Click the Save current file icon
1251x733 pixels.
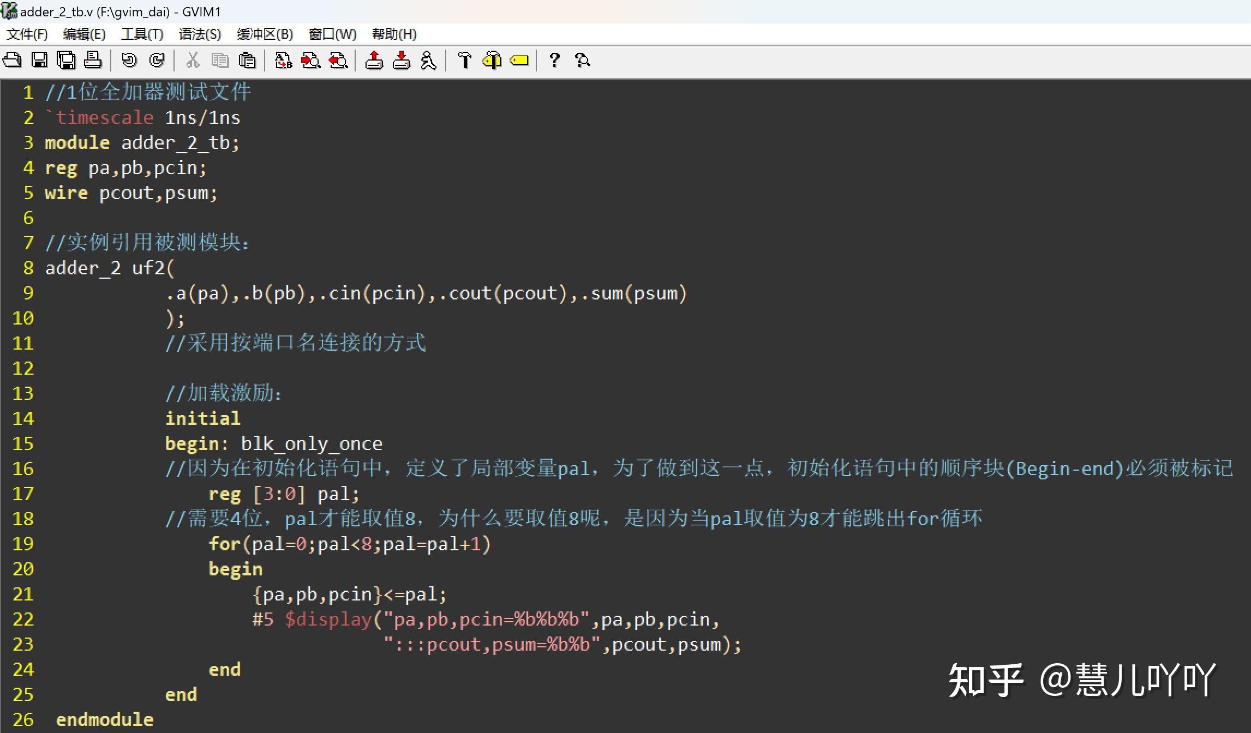pos(39,60)
